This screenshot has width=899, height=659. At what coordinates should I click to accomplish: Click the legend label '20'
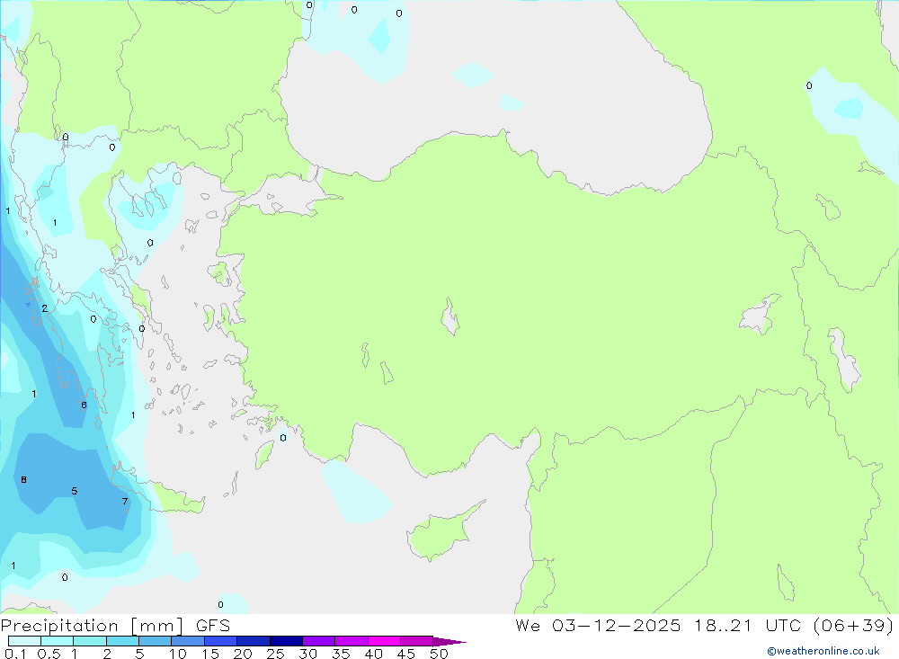(243, 654)
